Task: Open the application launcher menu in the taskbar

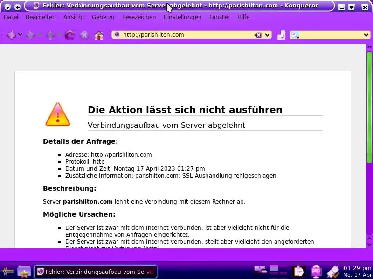Action: point(7,272)
